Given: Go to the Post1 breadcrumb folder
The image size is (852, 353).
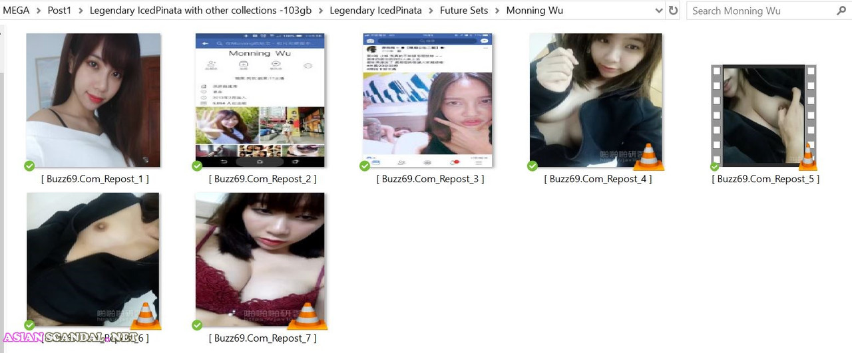Looking at the screenshot, I should tap(59, 11).
